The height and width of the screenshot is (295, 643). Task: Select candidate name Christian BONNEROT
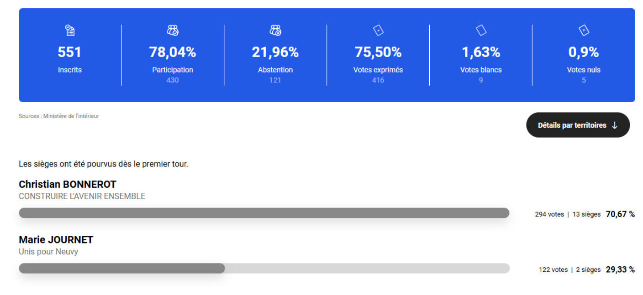point(68,185)
